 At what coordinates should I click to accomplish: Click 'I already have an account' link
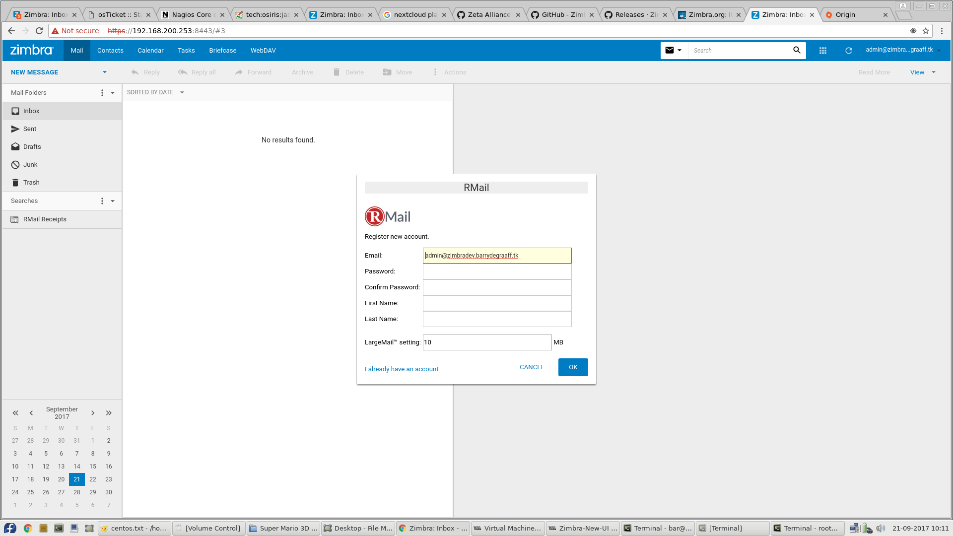(x=401, y=369)
